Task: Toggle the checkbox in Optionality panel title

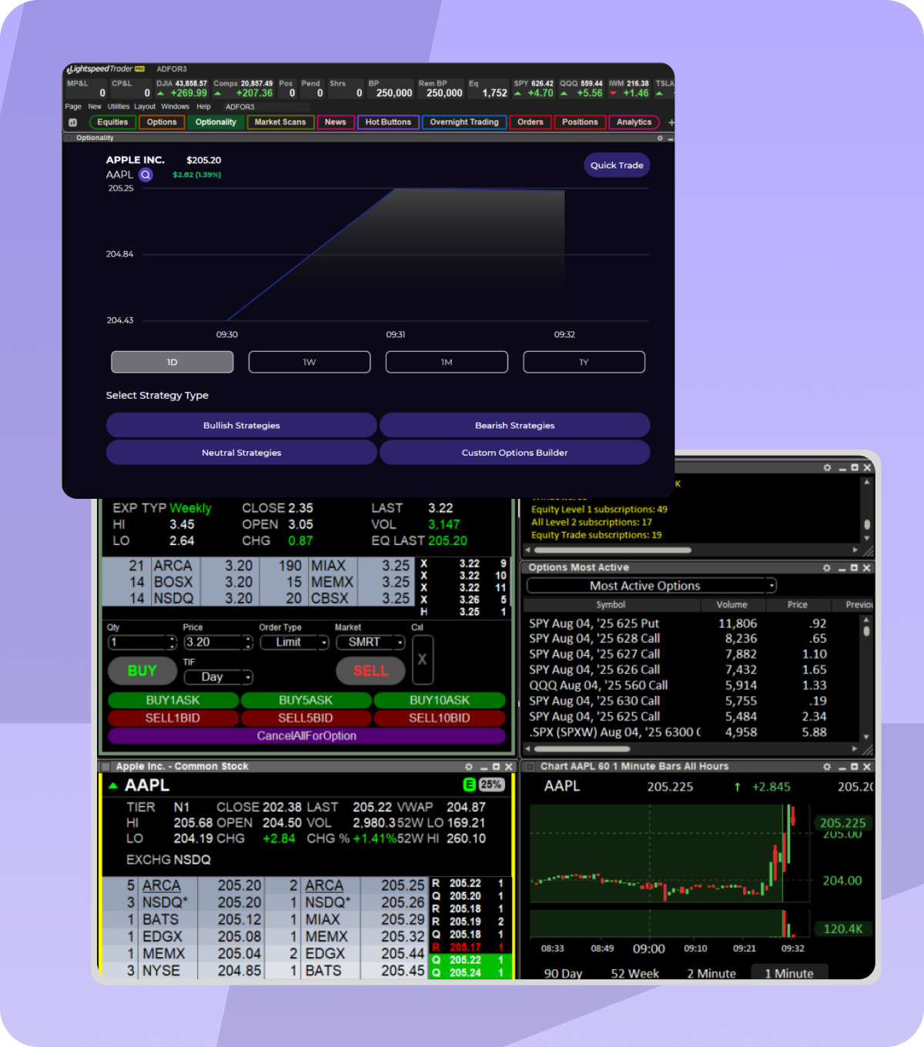Action: tap(69, 138)
